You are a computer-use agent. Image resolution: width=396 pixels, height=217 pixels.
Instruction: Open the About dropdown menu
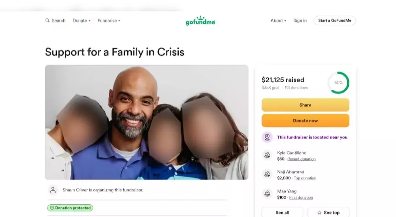[x=278, y=21]
